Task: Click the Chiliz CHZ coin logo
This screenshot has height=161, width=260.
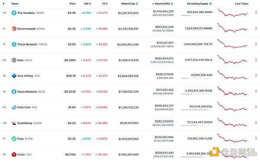Action: (14, 155)
